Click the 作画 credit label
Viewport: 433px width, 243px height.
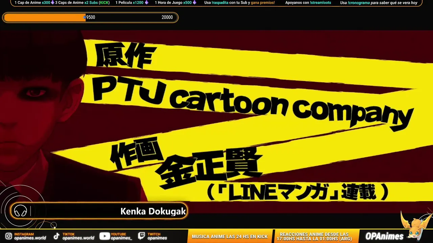coord(137,154)
